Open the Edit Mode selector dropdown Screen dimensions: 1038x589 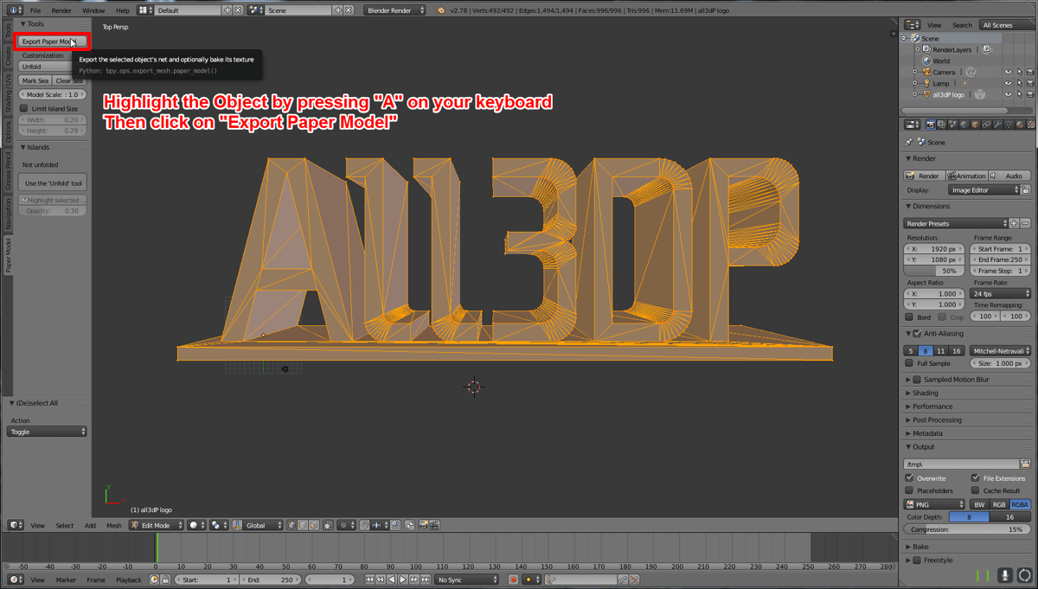point(157,525)
